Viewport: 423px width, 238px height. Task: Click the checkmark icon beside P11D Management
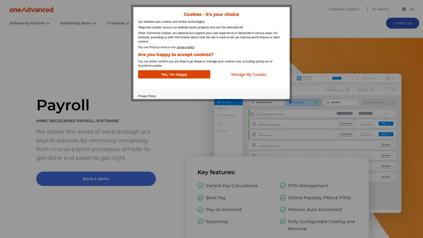click(x=283, y=186)
